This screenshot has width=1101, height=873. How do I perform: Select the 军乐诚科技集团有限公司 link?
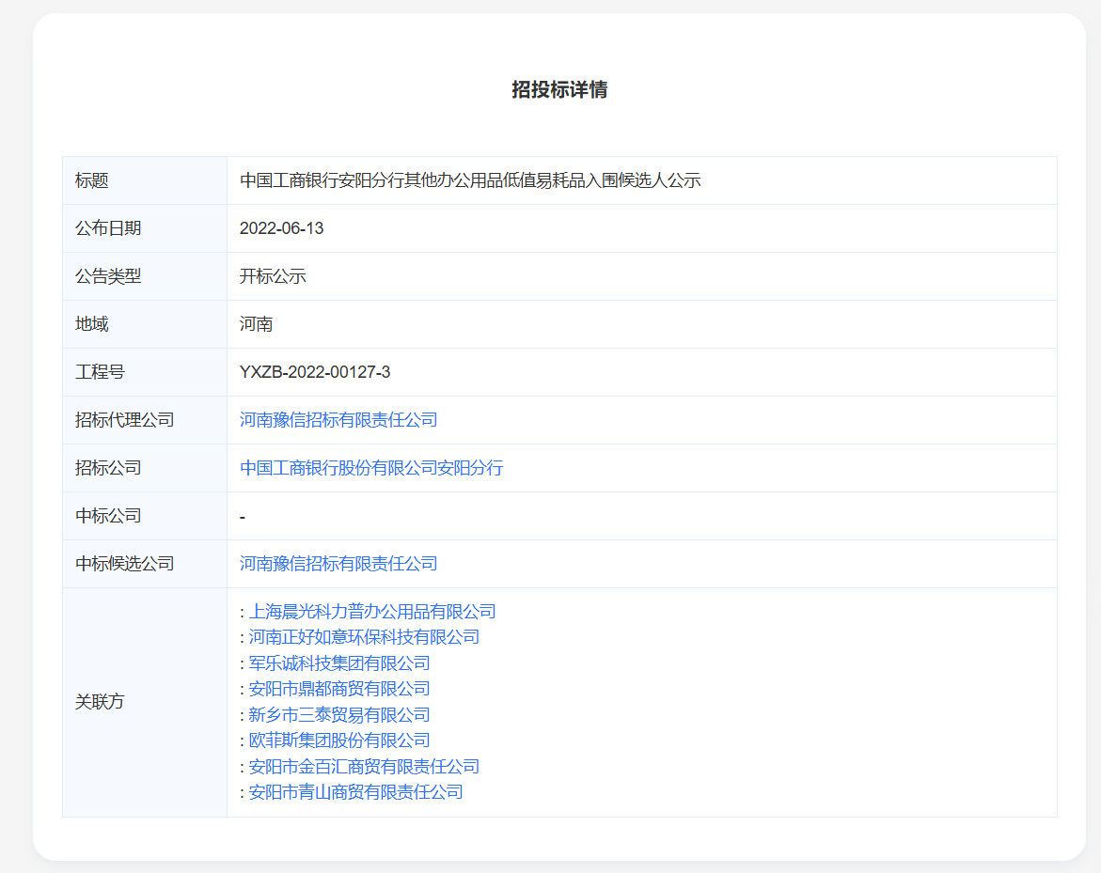tap(339, 663)
